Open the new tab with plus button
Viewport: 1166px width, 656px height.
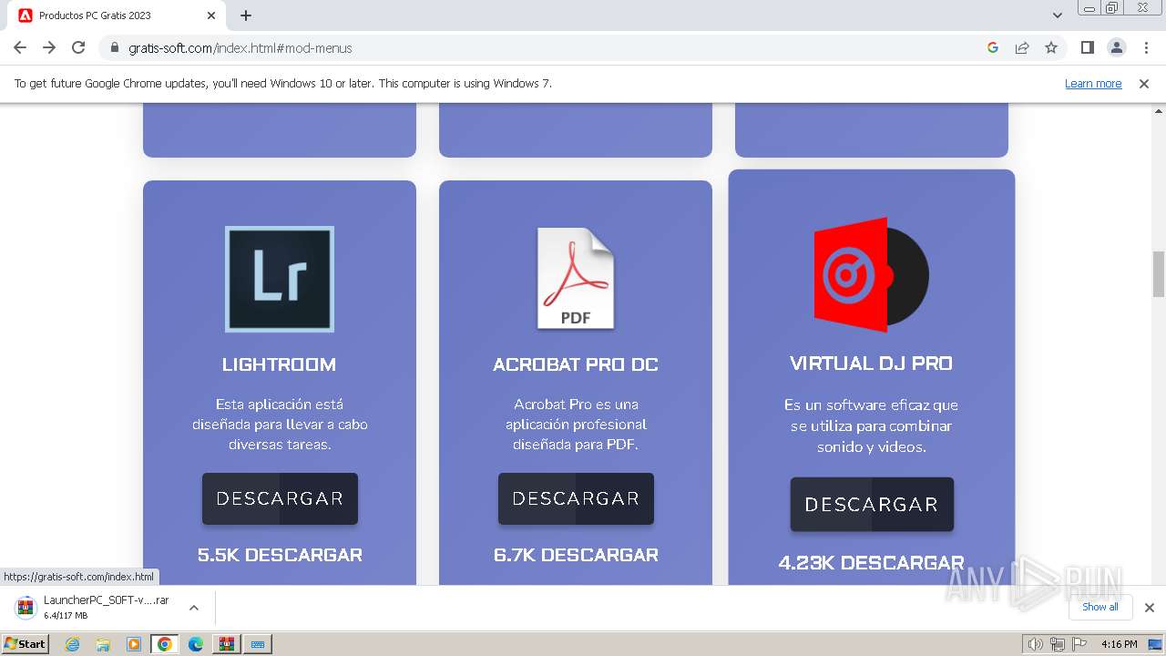(x=246, y=15)
